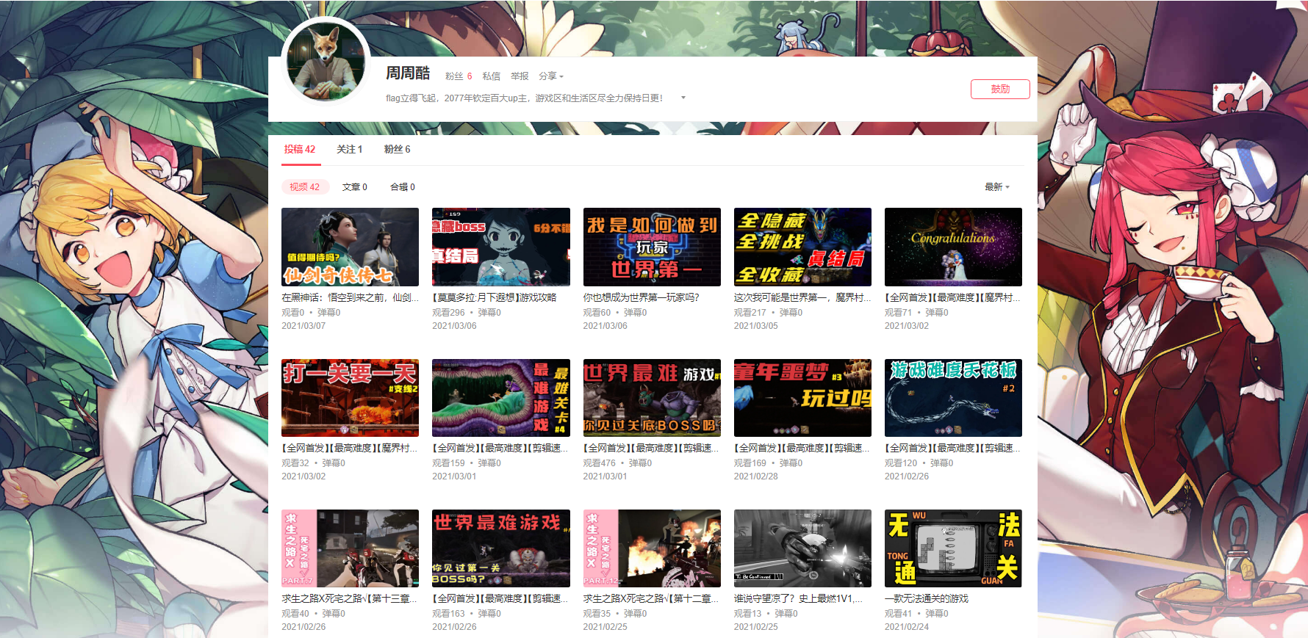The height and width of the screenshot is (638, 1308).
Task: Select the 视频 42 filter
Action: click(305, 187)
